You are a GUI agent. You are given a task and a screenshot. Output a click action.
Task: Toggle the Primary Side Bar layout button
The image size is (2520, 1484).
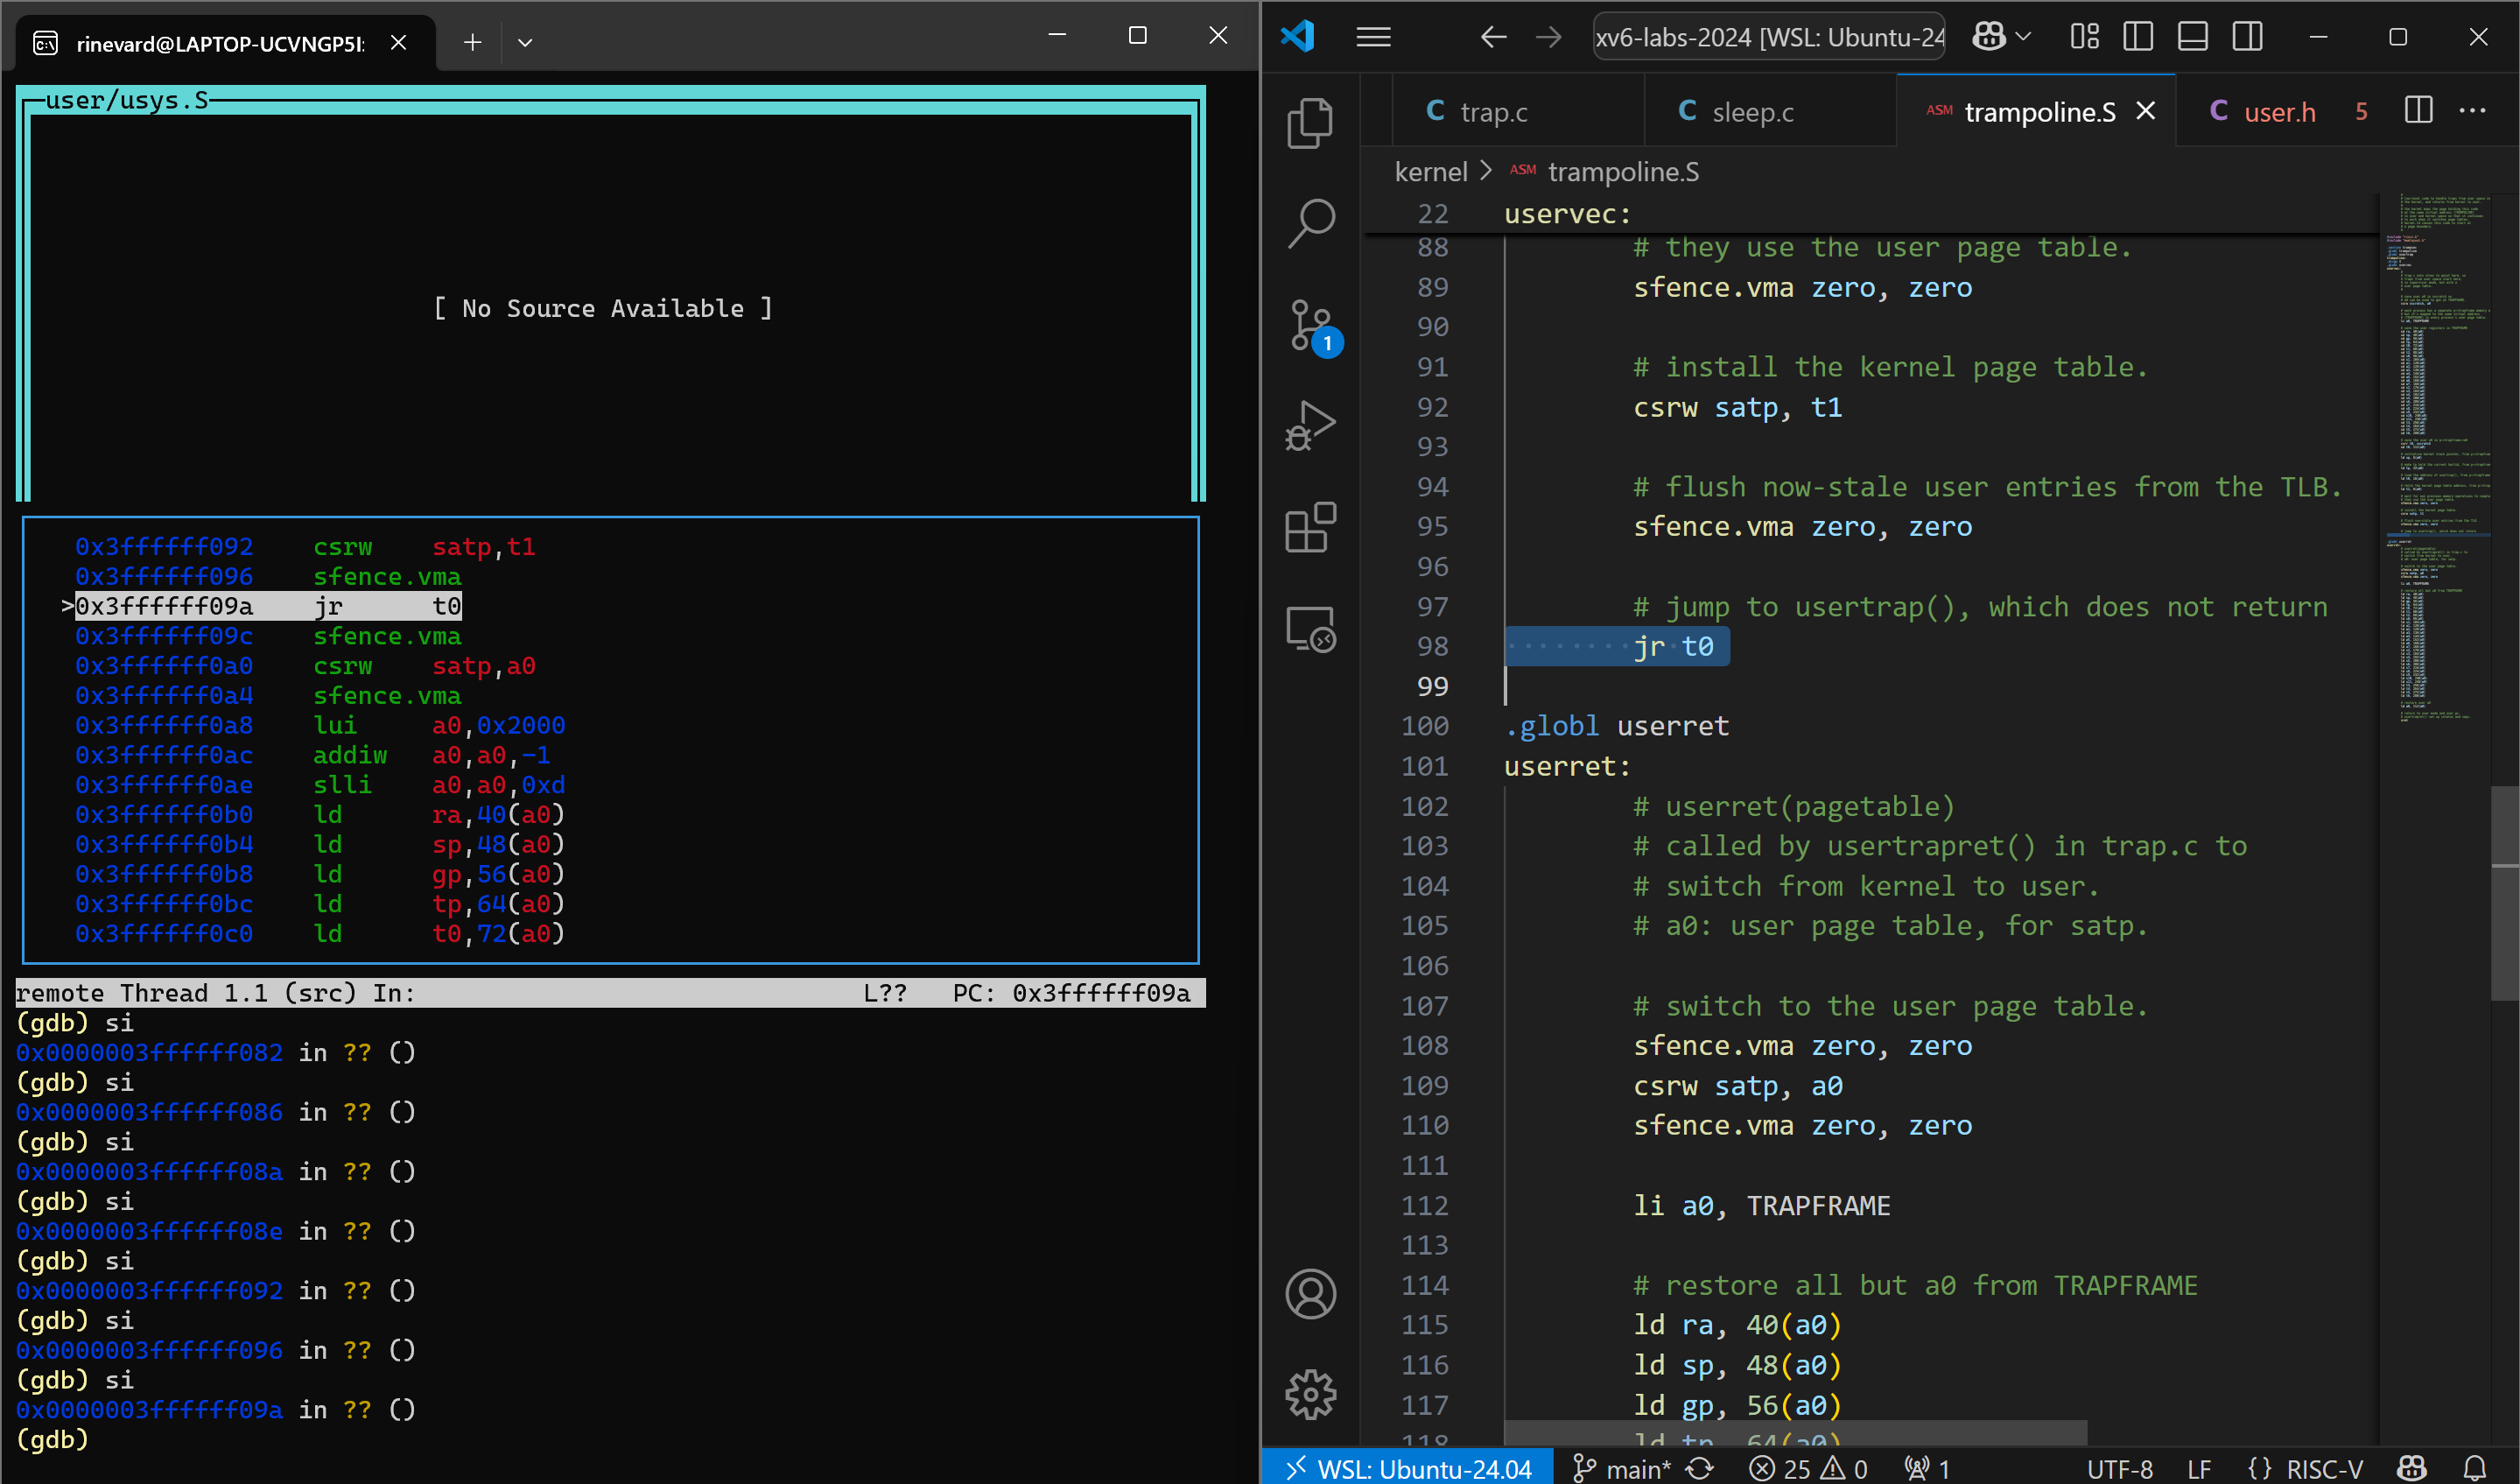pyautogui.click(x=2137, y=37)
